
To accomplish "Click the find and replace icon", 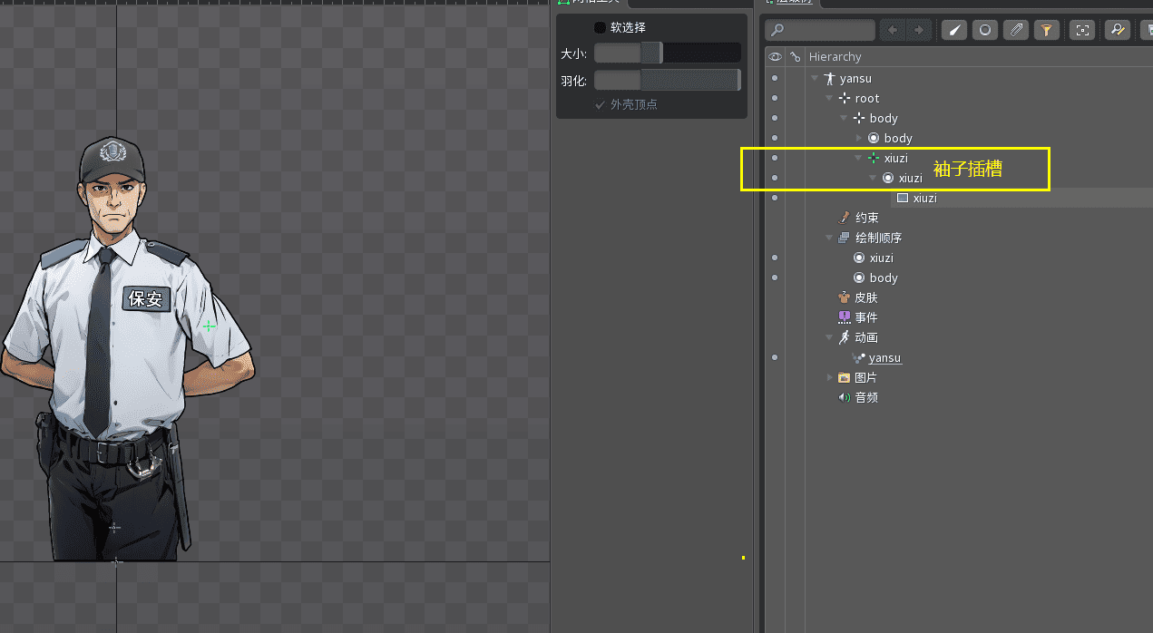I will 1117,30.
